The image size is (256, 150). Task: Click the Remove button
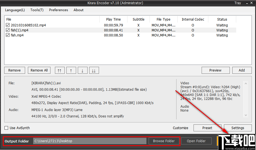[15, 70]
